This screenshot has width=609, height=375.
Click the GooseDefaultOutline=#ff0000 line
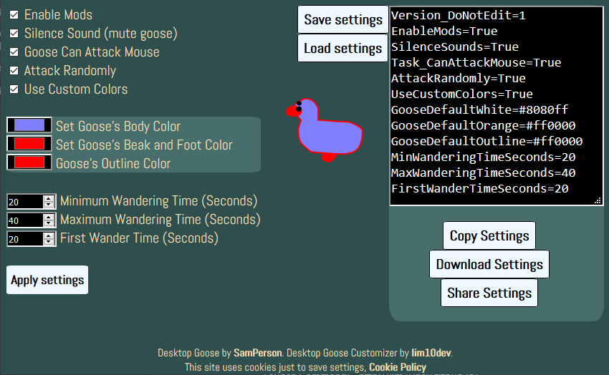pyautogui.click(x=486, y=141)
